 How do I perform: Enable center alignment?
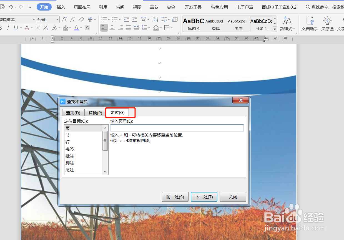[x=112, y=27]
